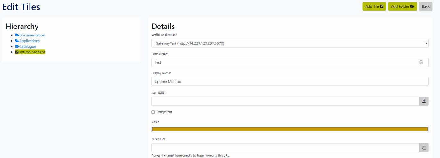The image size is (440, 158).
Task: Enable the Transparent checkbox
Action: pyautogui.click(x=153, y=112)
